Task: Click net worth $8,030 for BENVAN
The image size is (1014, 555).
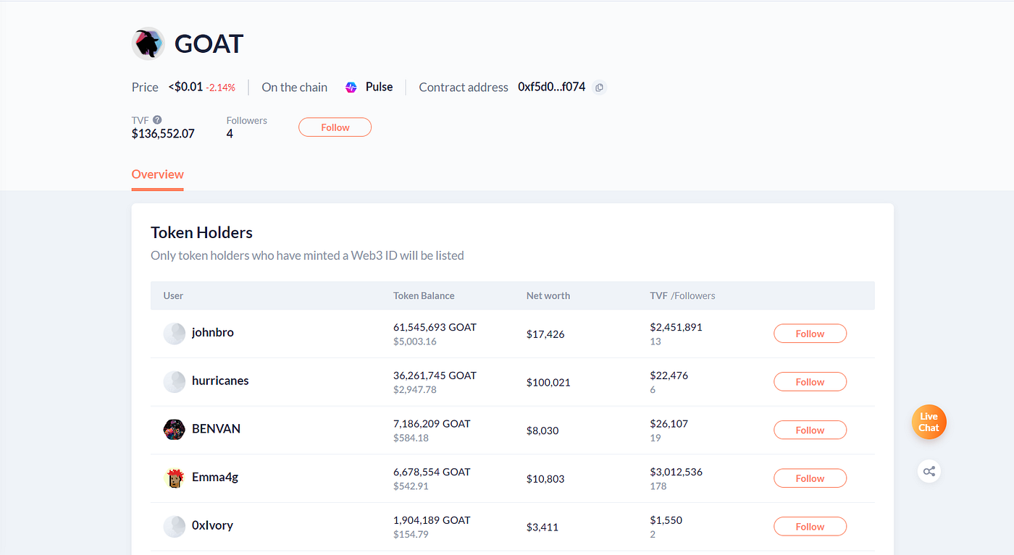Action: 542,431
